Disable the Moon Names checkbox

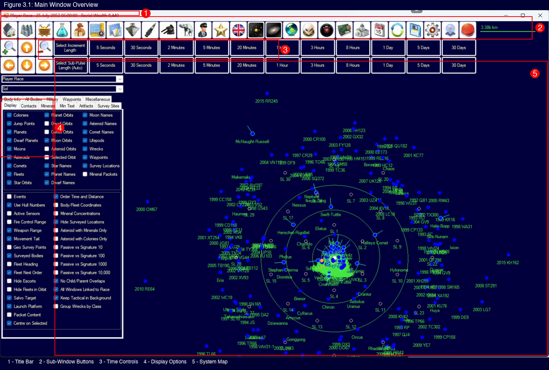pos(85,115)
